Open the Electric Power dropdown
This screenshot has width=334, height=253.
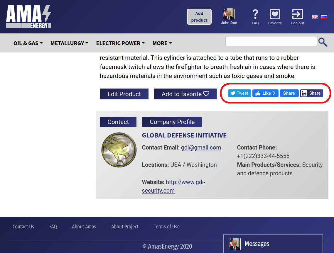pos(120,43)
